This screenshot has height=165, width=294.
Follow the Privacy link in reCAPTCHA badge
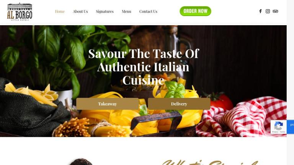(275, 132)
